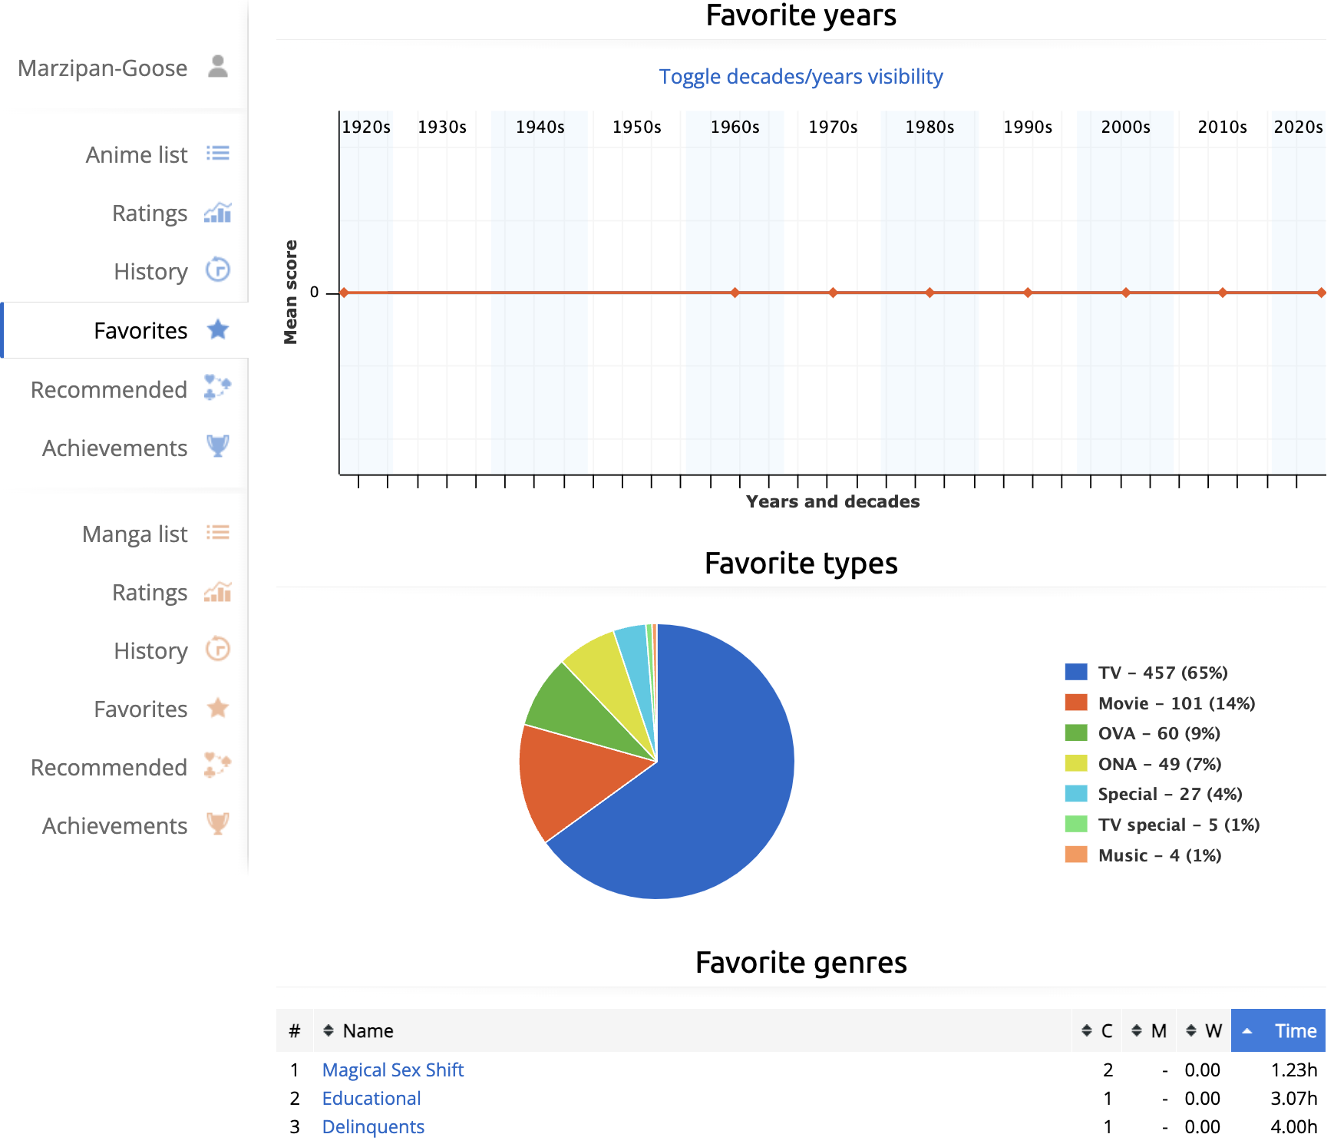Open manga History menu item

(x=150, y=651)
